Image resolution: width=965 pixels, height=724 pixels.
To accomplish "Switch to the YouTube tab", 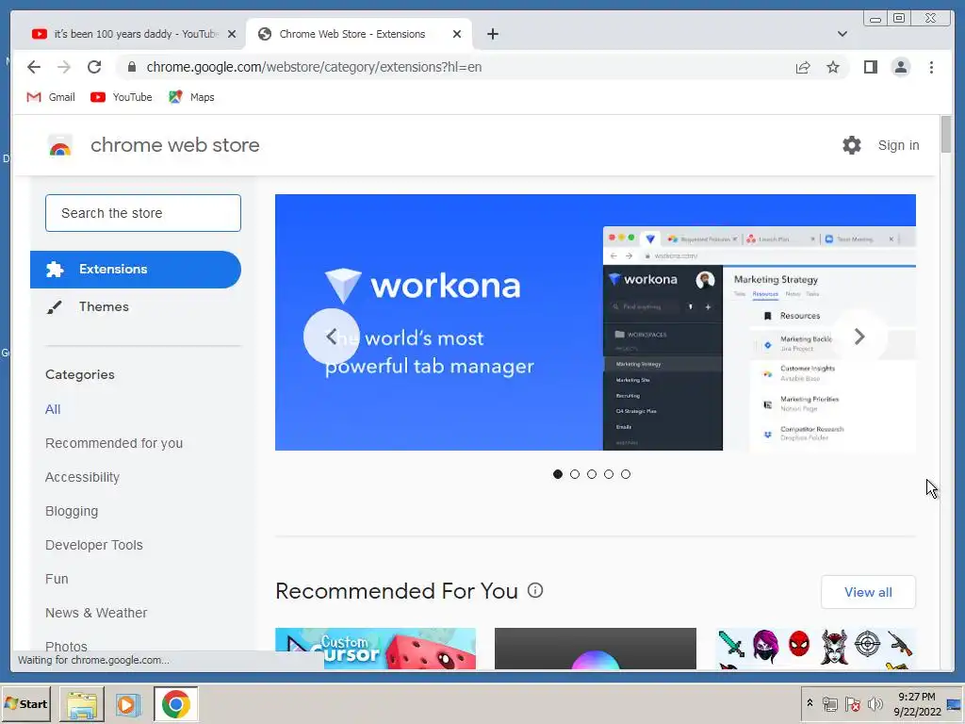I will click(x=127, y=34).
